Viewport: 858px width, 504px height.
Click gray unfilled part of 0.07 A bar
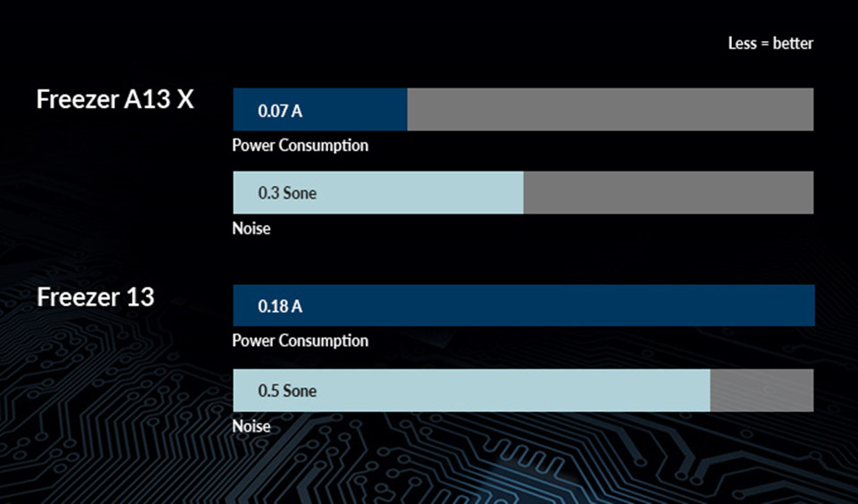point(610,109)
